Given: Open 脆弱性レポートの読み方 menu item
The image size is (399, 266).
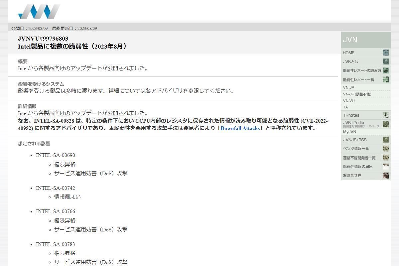Looking at the screenshot, I should coord(366,70).
